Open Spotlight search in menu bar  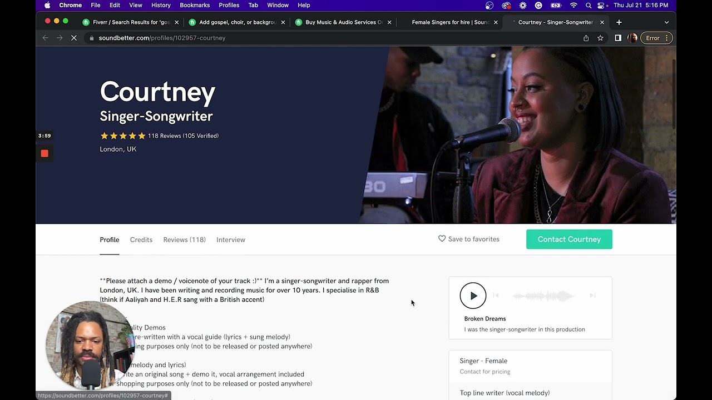point(588,5)
